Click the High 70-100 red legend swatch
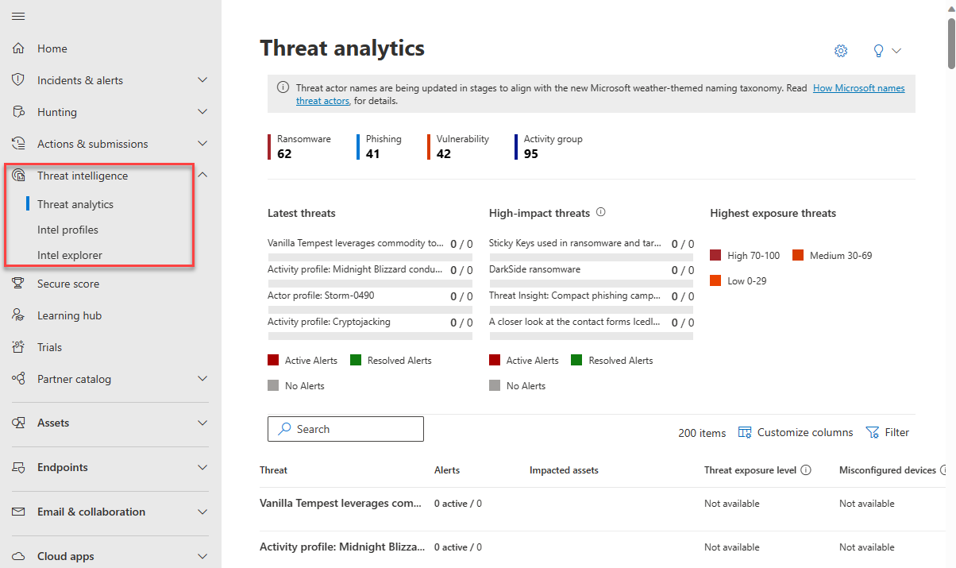Screen dimensions: 956x568 click(x=715, y=256)
